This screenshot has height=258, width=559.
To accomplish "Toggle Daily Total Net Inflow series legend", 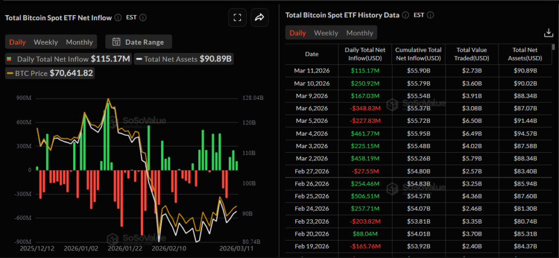I will [68, 59].
